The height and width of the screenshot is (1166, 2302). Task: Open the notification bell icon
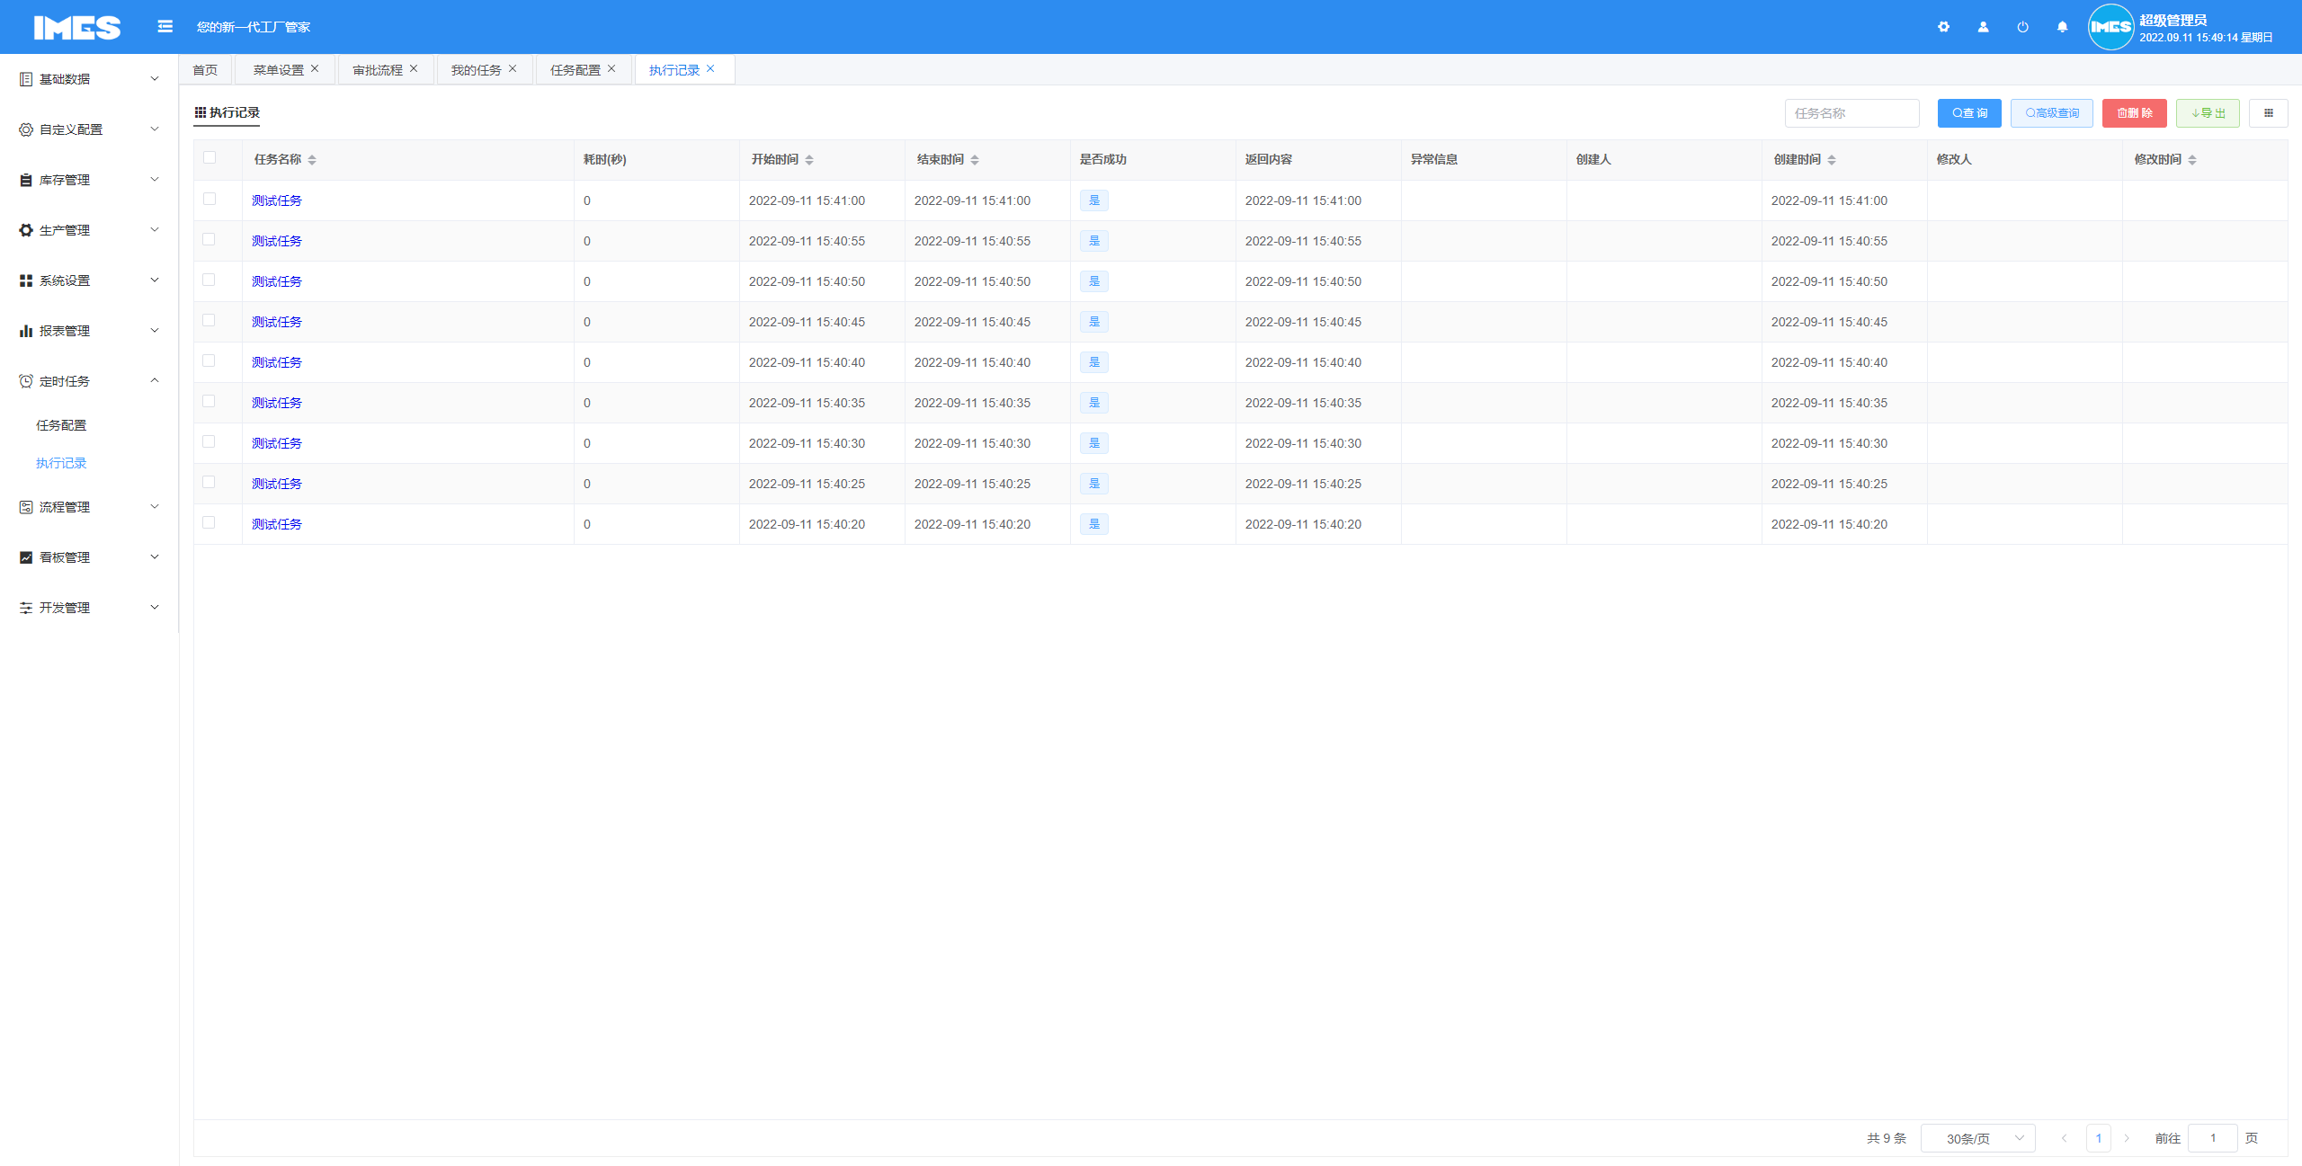(2062, 27)
